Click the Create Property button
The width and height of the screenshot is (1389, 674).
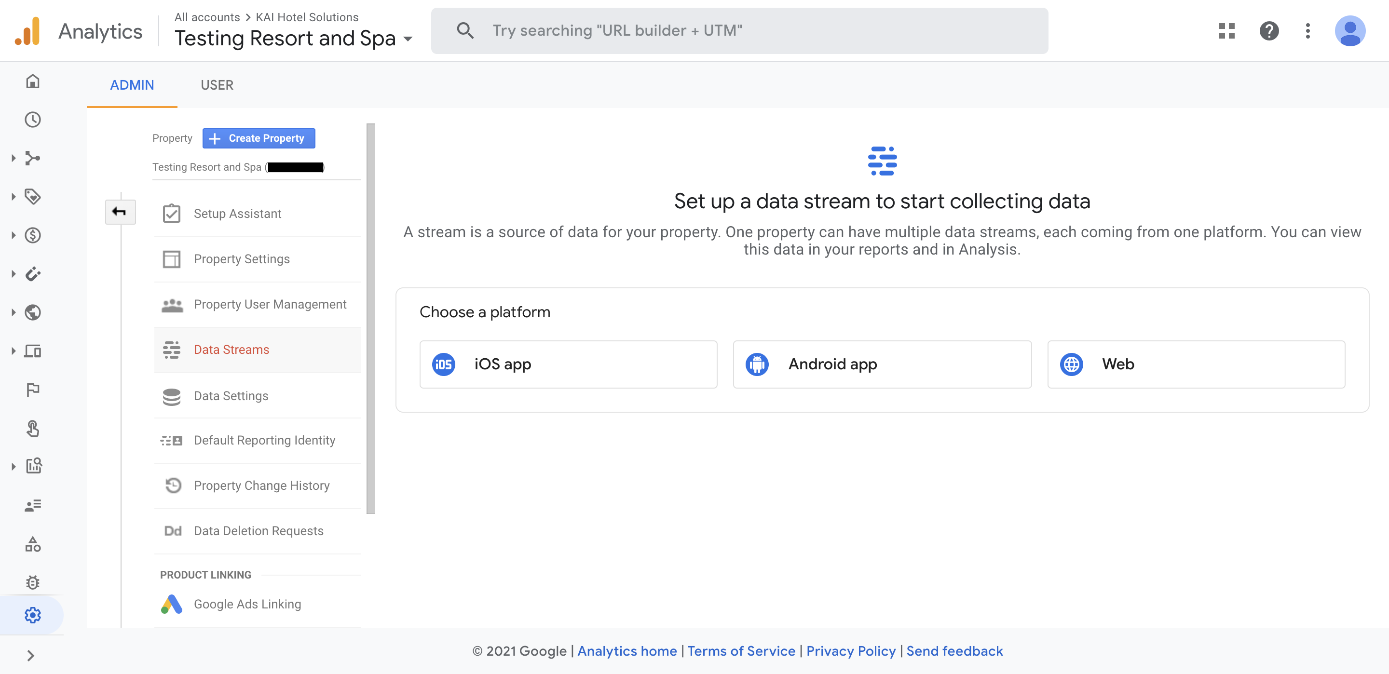point(259,138)
